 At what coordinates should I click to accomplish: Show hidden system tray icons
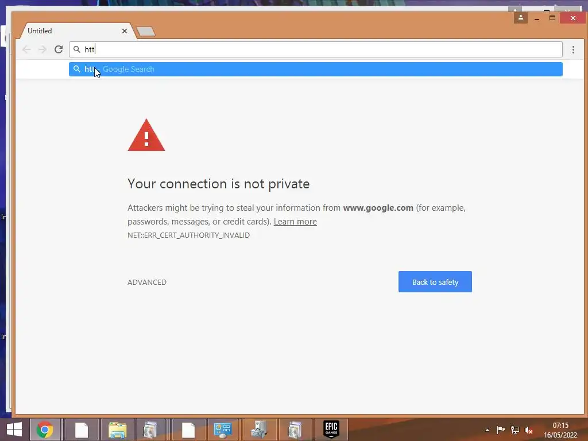click(487, 430)
